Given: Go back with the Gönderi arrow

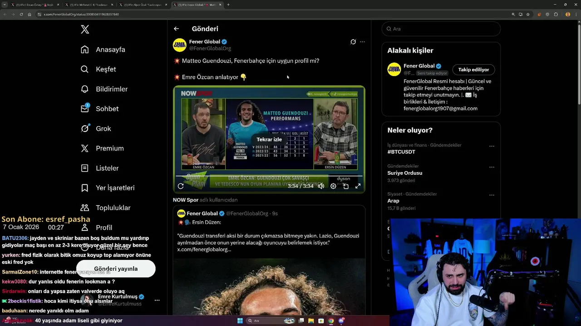Looking at the screenshot, I should (x=176, y=29).
